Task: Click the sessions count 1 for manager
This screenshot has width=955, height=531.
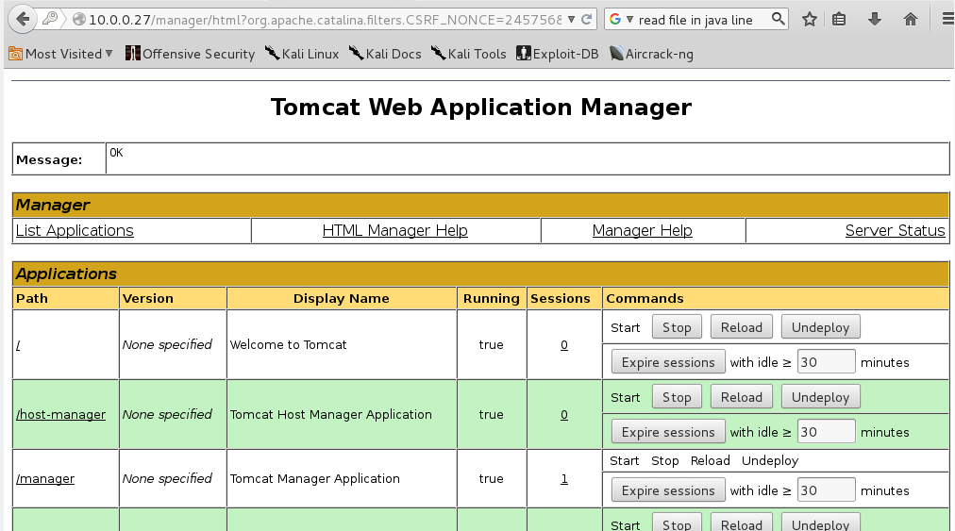Action: 564,478
